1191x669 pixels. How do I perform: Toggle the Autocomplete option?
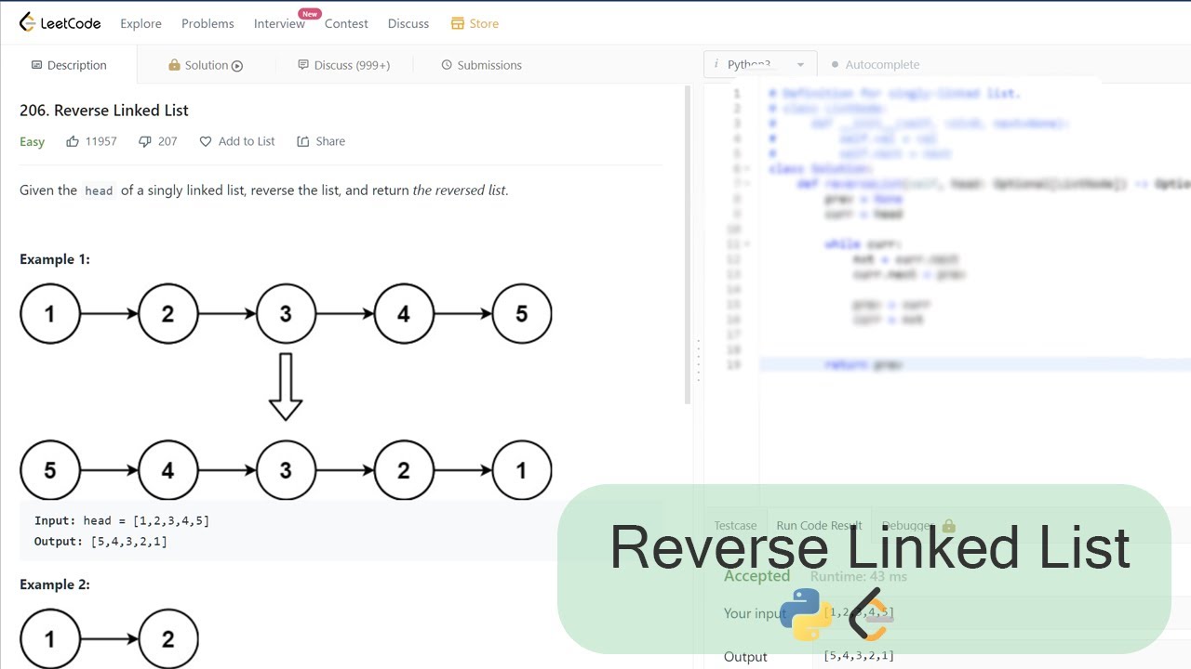pos(875,64)
